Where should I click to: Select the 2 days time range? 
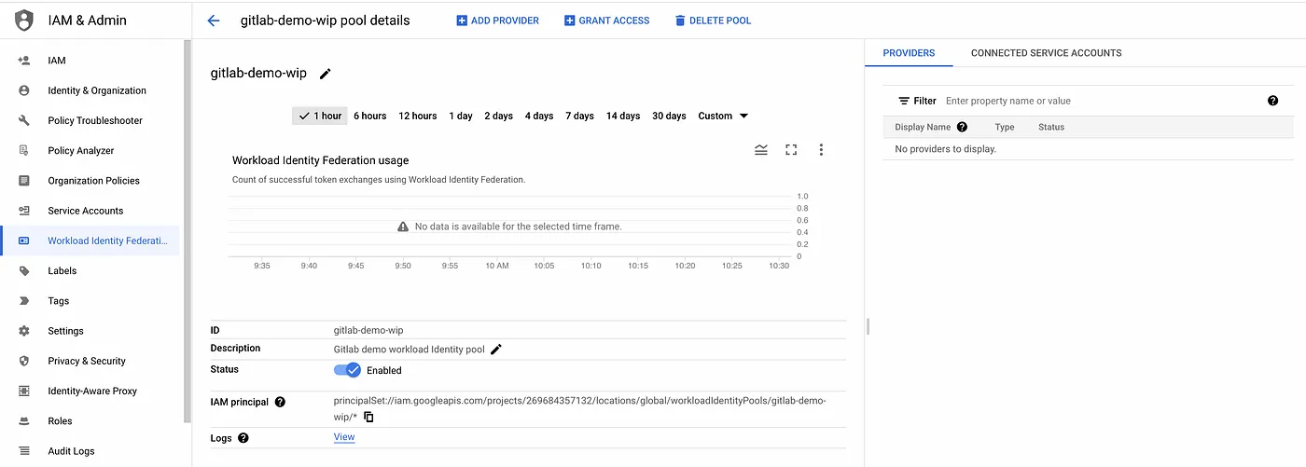[x=498, y=116]
